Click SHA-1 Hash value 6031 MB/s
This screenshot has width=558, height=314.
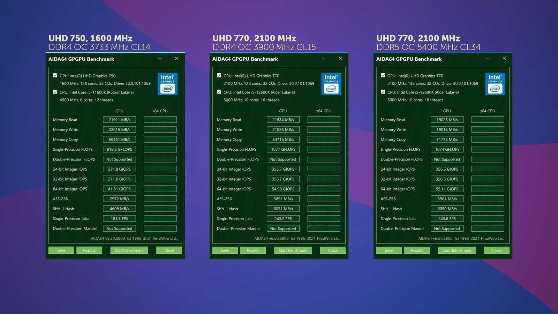click(x=283, y=209)
